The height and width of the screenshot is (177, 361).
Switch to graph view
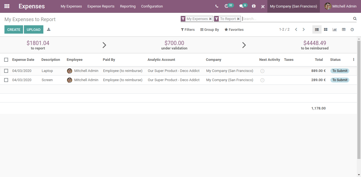click(335, 29)
